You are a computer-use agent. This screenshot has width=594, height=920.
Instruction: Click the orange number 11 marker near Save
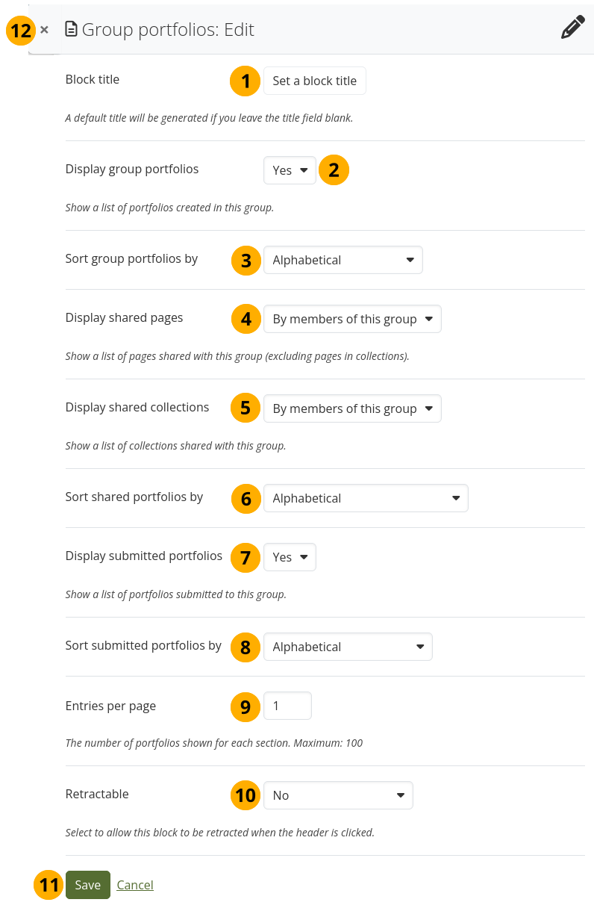click(x=49, y=886)
